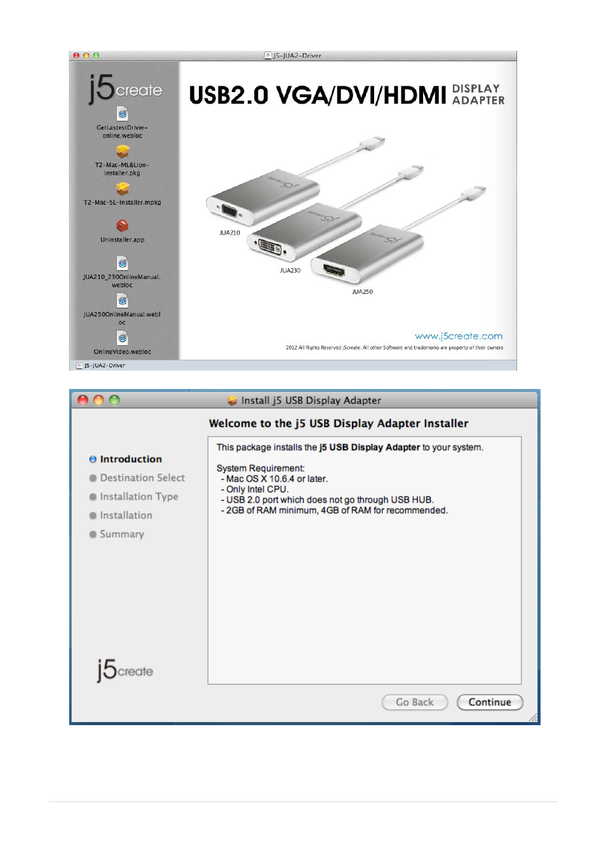
Task: Open the T2-Mac-SL-Installer.mpkg package icon
Action: click(123, 189)
